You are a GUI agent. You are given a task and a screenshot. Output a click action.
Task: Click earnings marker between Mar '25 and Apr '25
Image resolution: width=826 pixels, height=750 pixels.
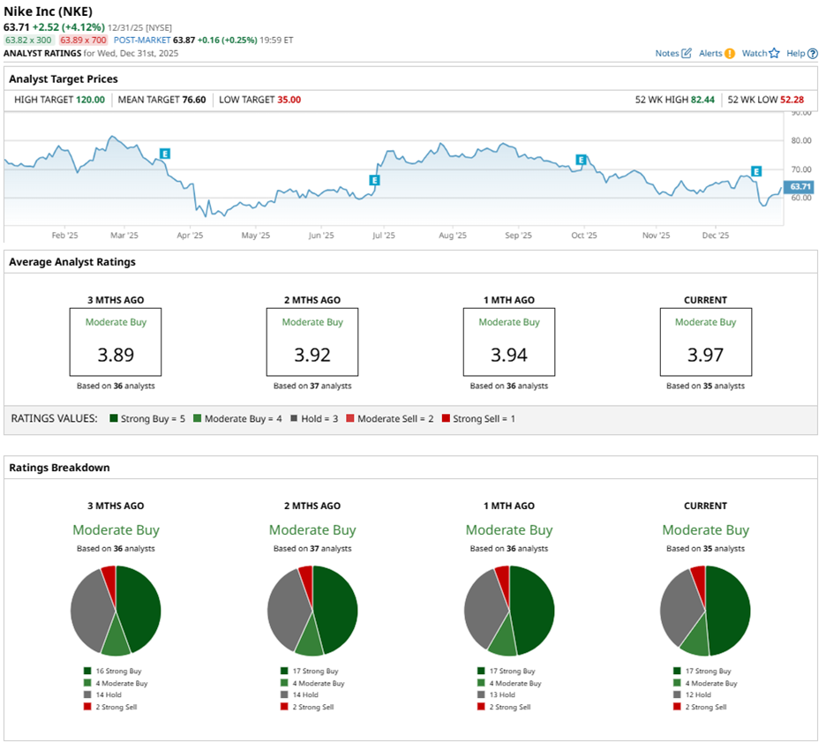(x=164, y=154)
